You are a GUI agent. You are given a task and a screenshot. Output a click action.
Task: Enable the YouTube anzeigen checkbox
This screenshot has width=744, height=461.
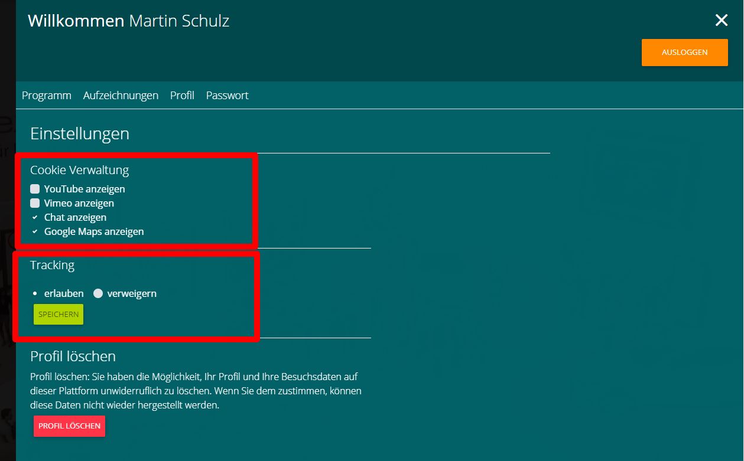(35, 189)
